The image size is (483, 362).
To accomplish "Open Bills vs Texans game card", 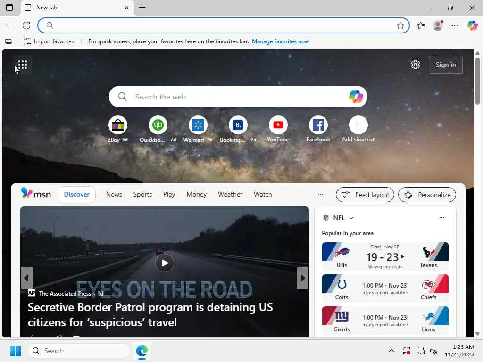I will point(385,256).
